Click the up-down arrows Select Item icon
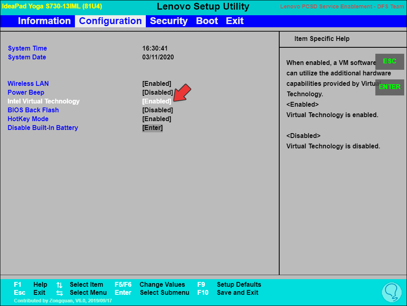 click(x=59, y=285)
